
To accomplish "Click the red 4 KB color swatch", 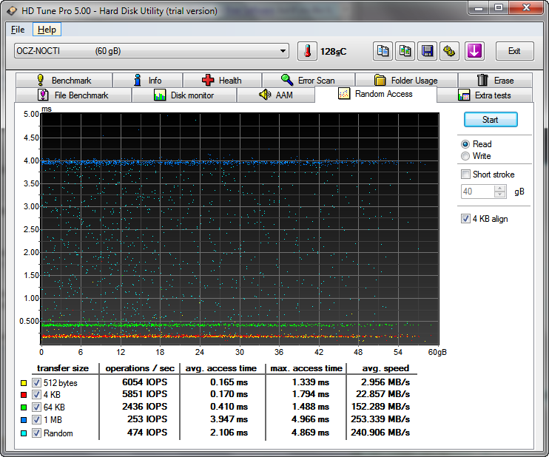I will point(24,395).
